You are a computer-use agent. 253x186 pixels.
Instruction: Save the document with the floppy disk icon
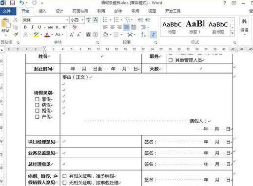12,3
